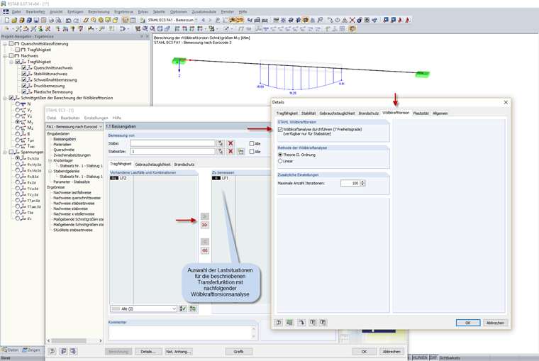The height and width of the screenshot is (361, 539).
Task: Check Alle box for Stäbe
Action: point(252,144)
